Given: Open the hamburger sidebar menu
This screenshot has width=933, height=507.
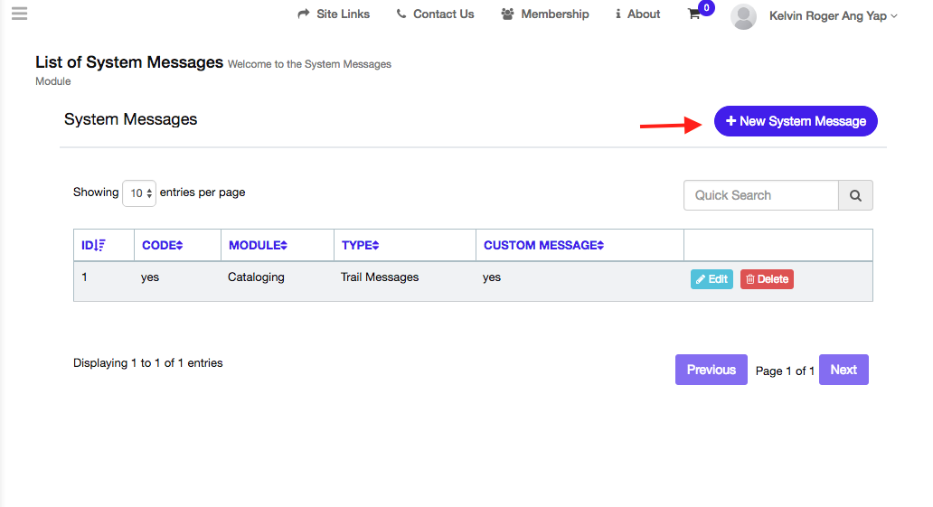Looking at the screenshot, I should click(x=19, y=14).
